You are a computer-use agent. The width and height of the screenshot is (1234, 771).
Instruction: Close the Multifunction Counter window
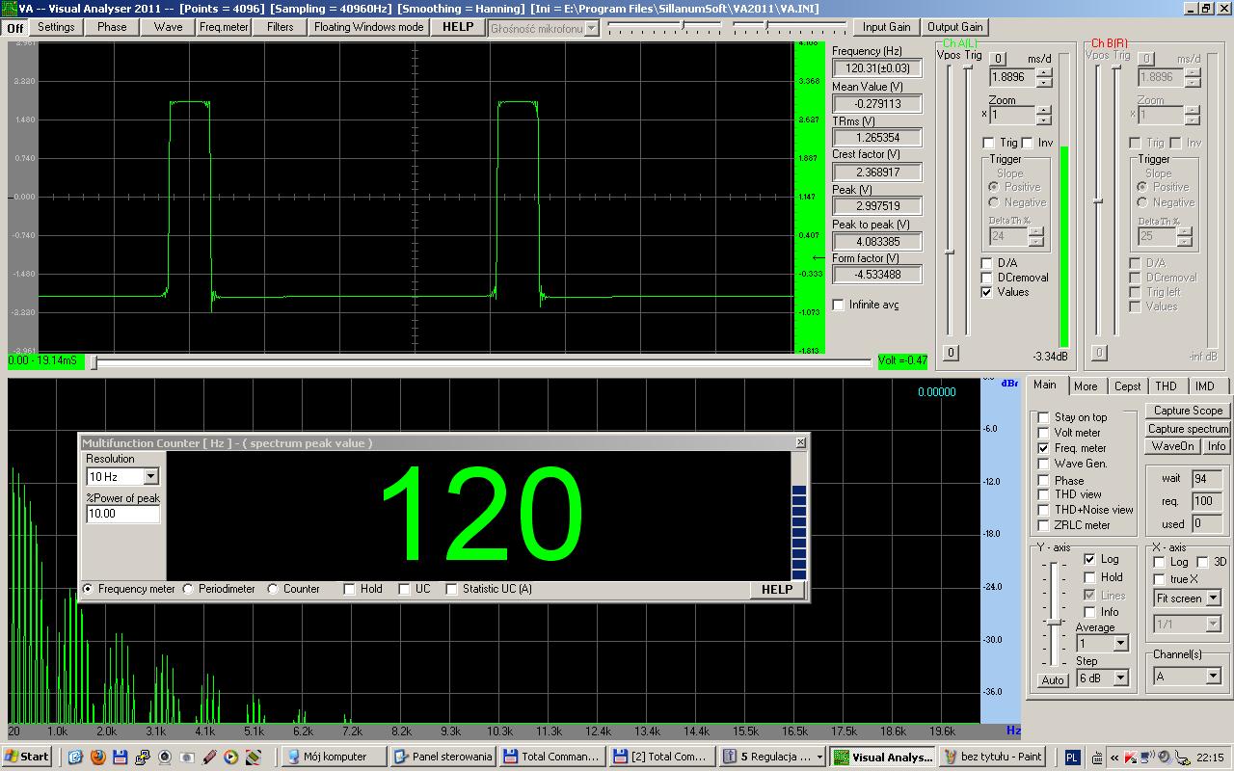[x=800, y=442]
